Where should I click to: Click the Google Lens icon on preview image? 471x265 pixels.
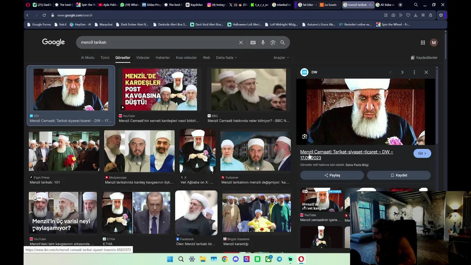click(x=305, y=137)
